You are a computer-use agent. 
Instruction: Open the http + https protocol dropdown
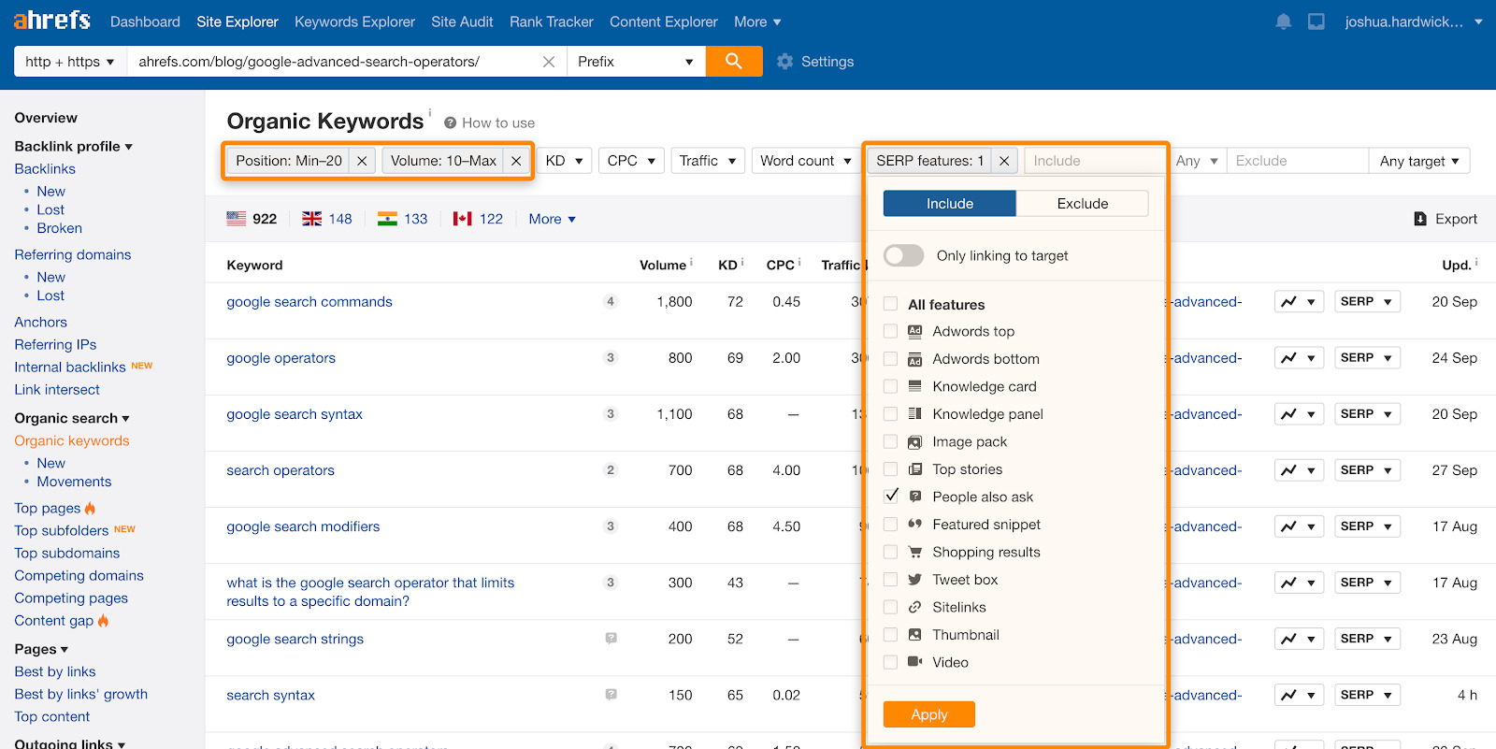pos(70,62)
